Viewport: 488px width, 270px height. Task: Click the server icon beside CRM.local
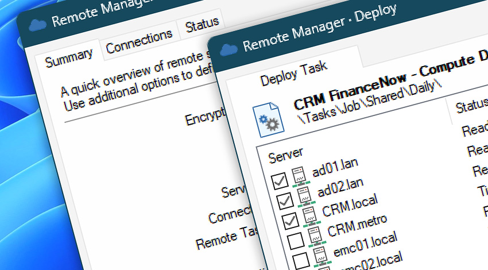pyautogui.click(x=312, y=217)
